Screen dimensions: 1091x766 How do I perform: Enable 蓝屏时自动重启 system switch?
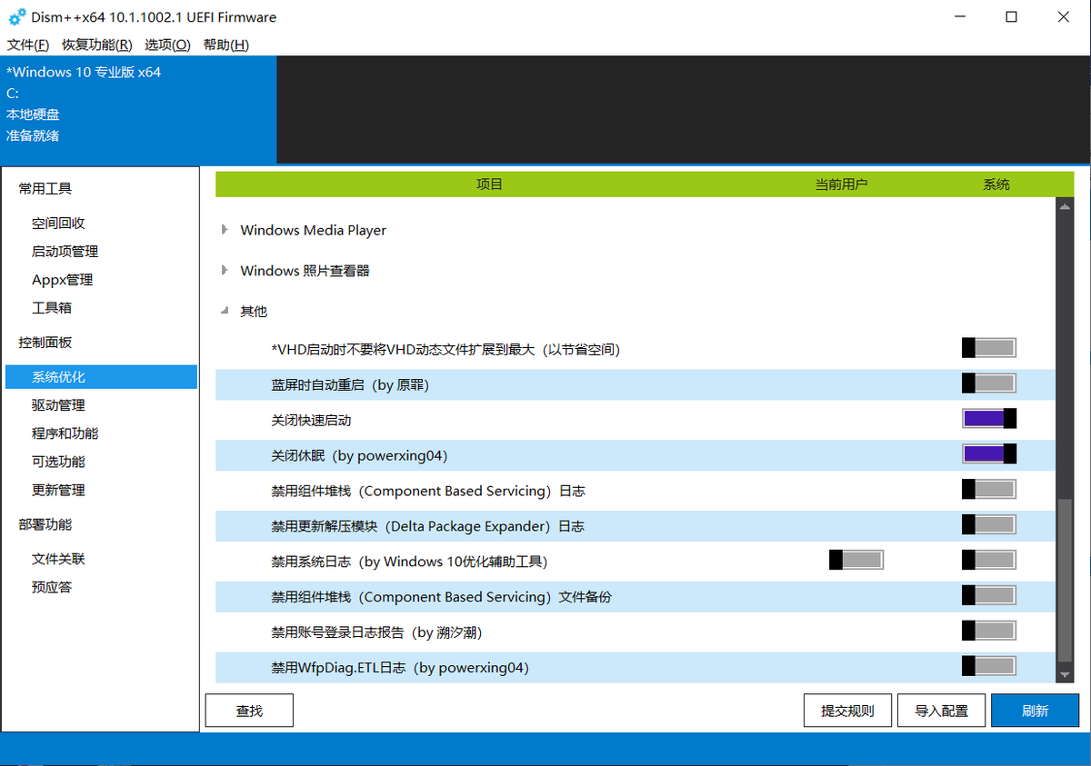[989, 383]
